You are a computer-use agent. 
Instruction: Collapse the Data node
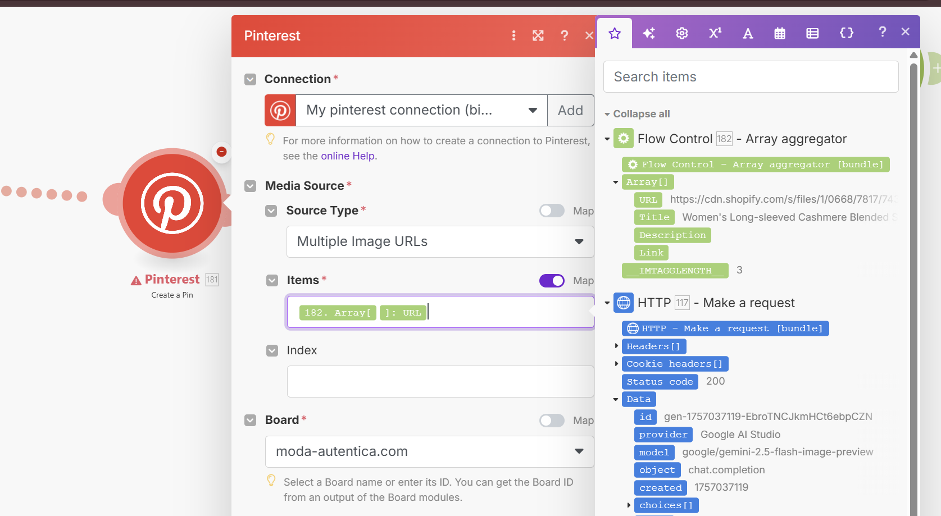[616, 399]
